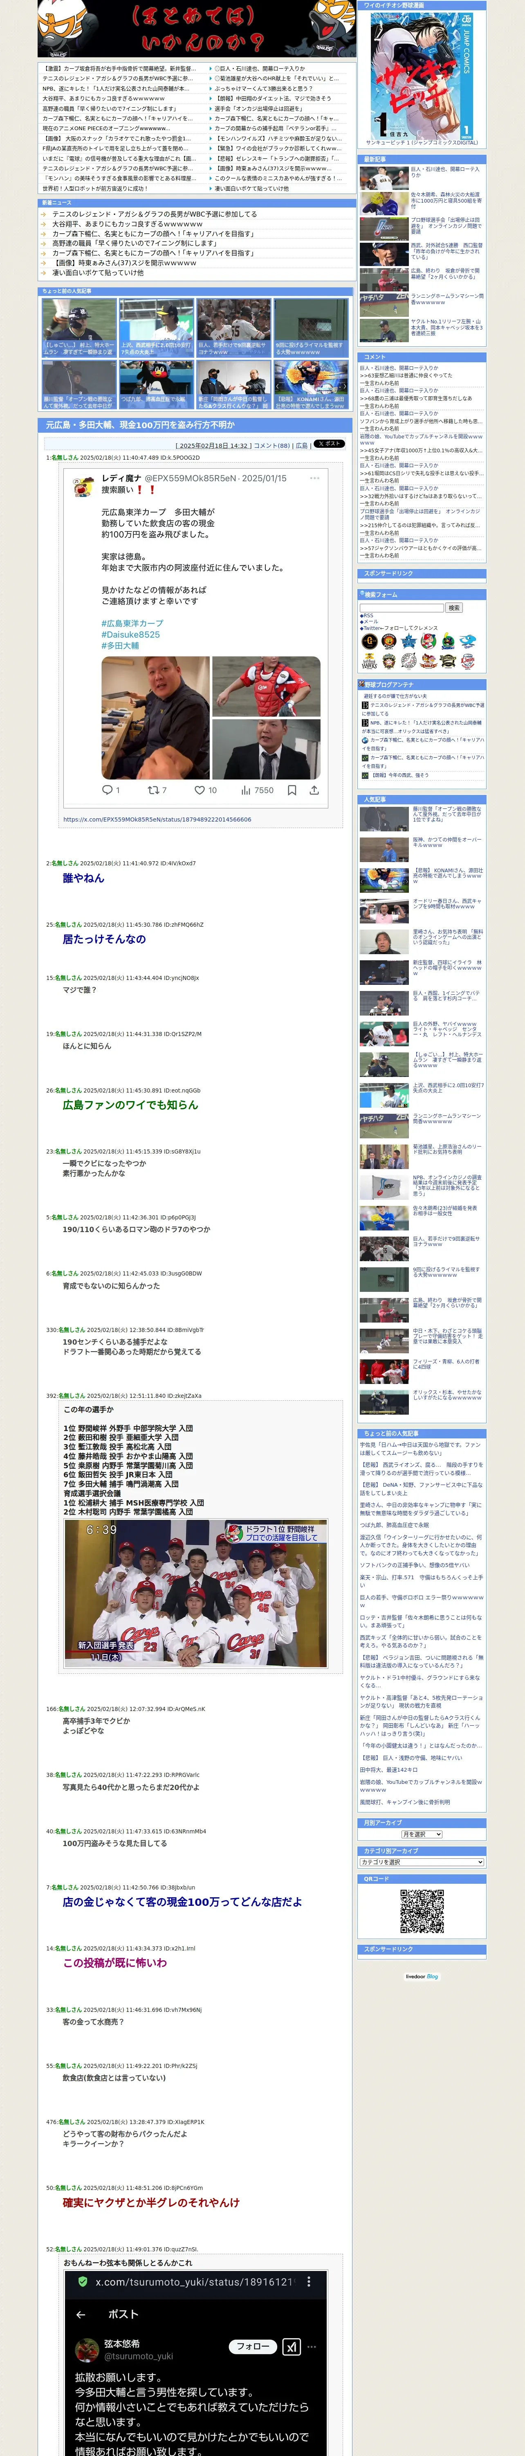The width and height of the screenshot is (525, 2456).
Task: Click the views chart icon showing 7550
Action: [246, 790]
